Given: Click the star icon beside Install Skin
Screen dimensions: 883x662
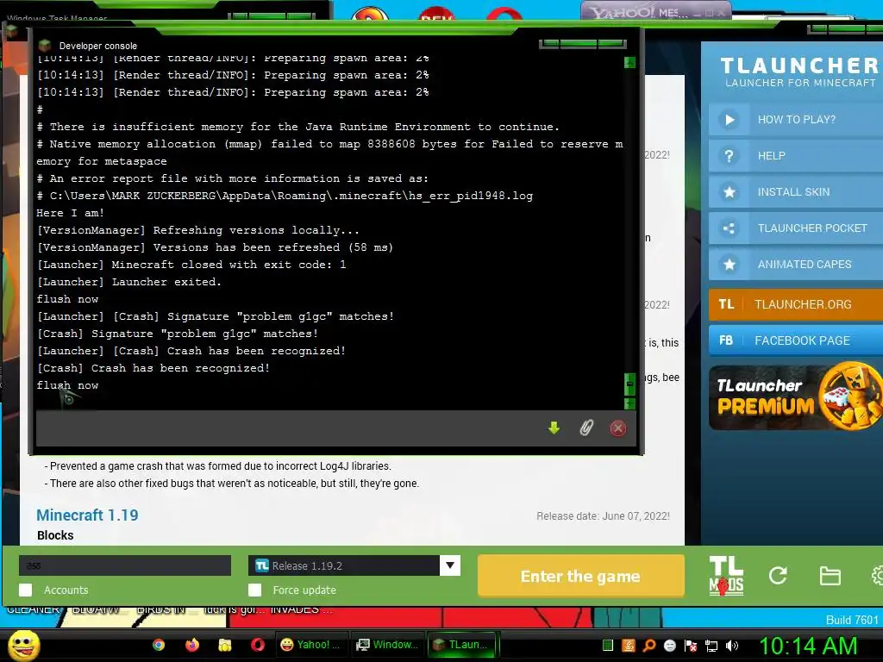Looking at the screenshot, I should coord(730,192).
